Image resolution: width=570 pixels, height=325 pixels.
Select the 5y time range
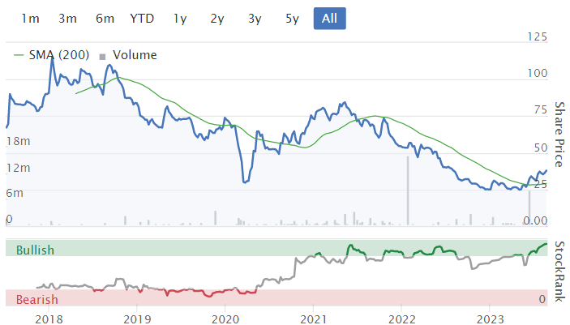click(292, 19)
